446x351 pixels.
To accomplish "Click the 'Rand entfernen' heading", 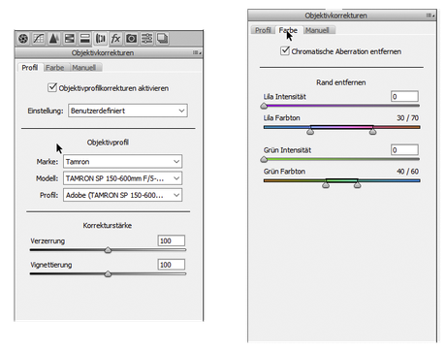I will 341,82.
